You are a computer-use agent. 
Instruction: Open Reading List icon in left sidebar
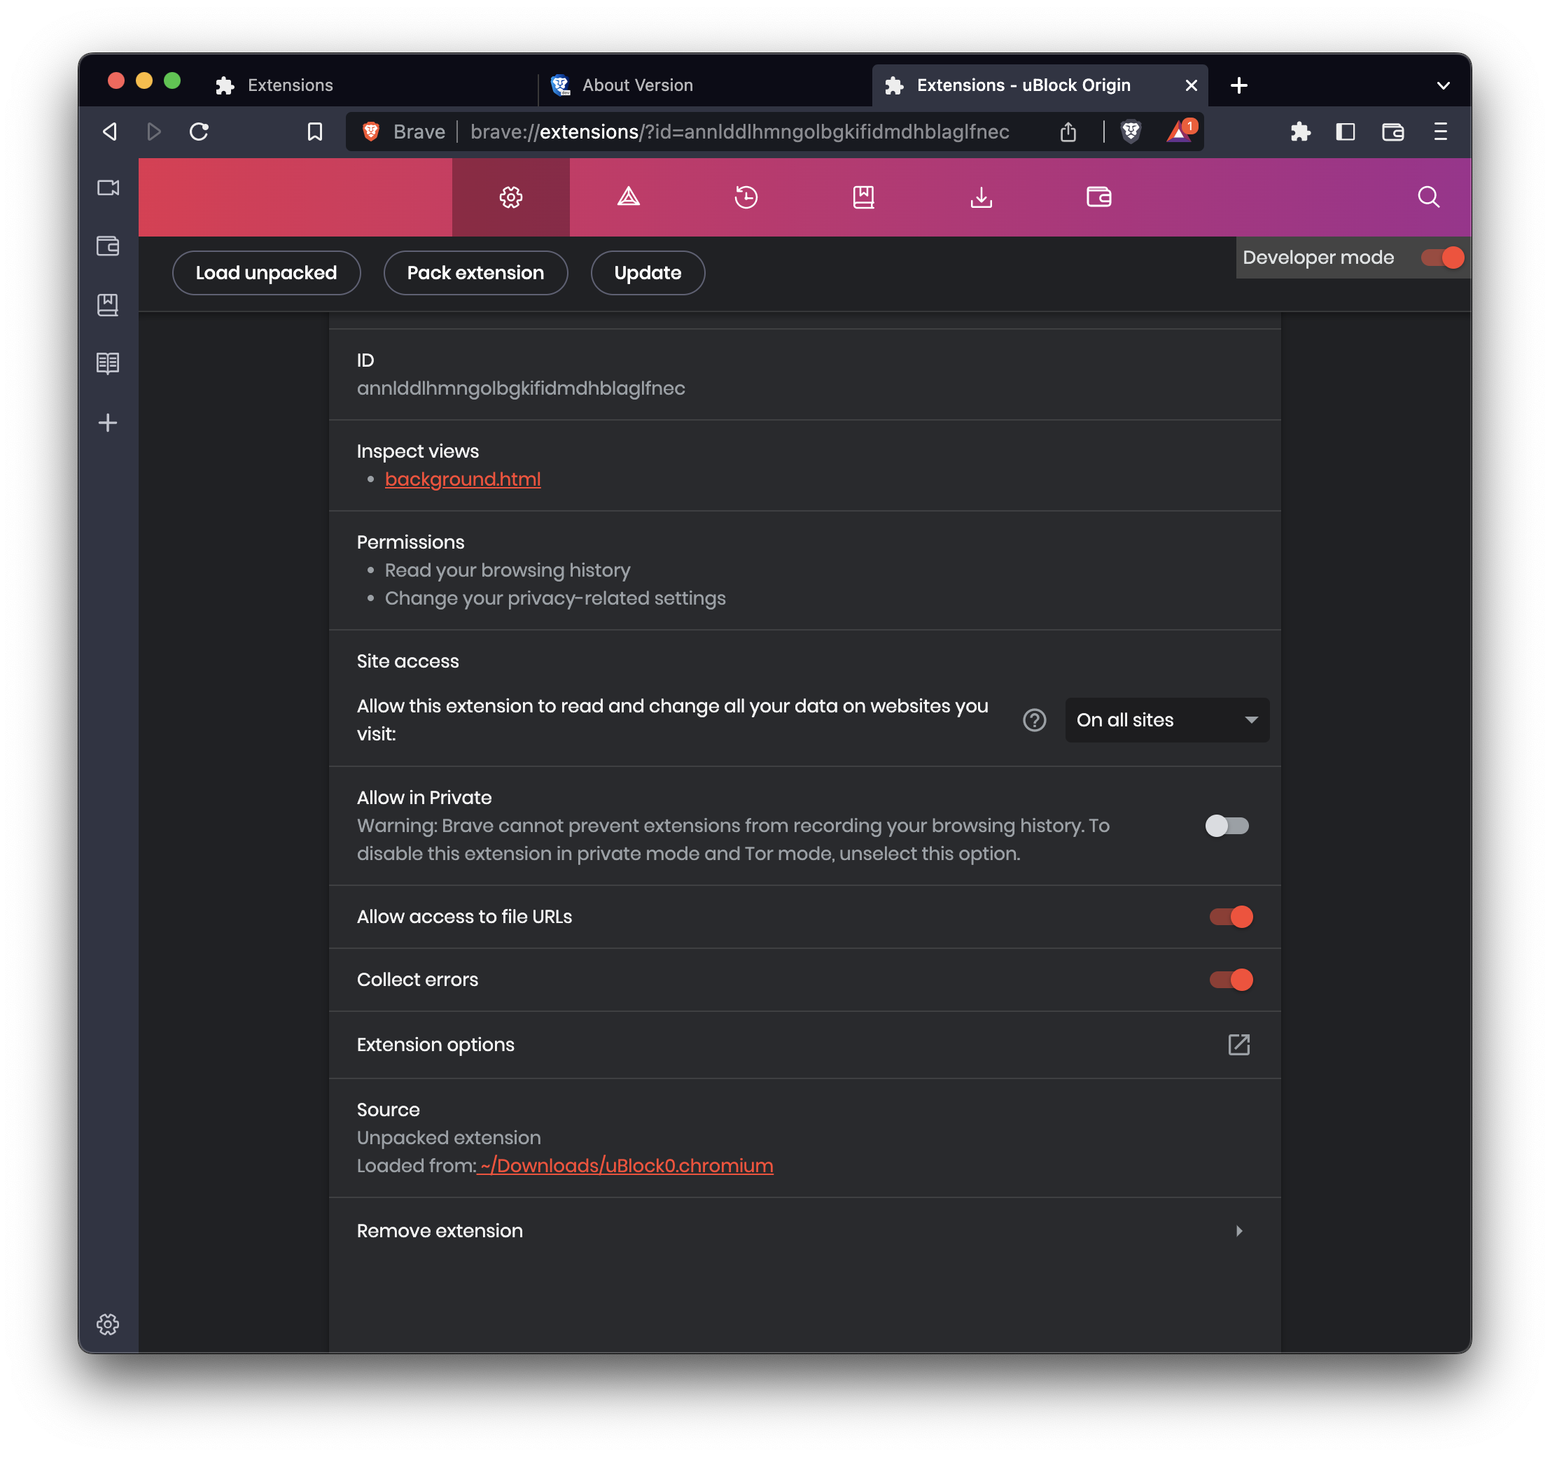(x=108, y=363)
